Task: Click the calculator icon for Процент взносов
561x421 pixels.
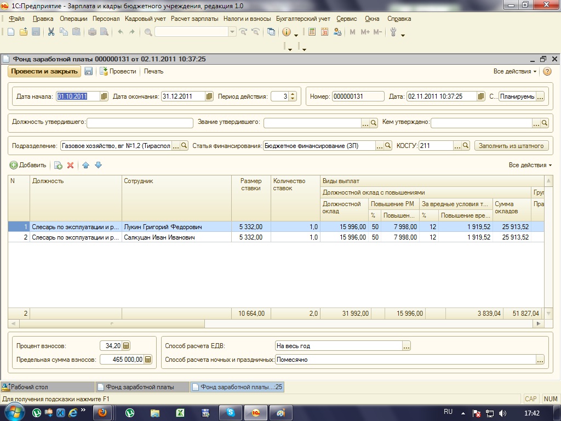Action: click(x=127, y=346)
